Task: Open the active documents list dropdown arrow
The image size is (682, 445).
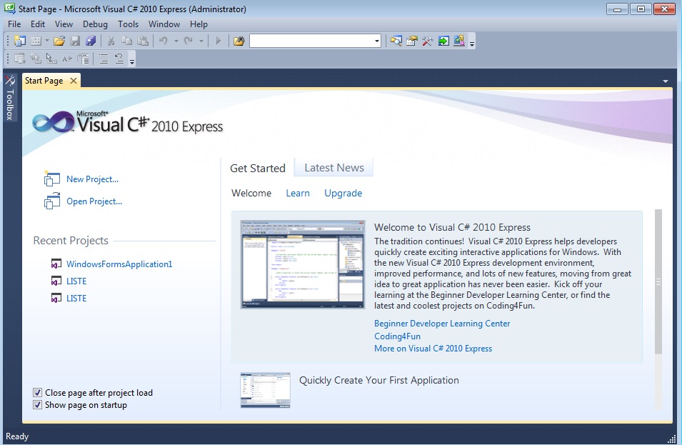Action: (x=665, y=81)
